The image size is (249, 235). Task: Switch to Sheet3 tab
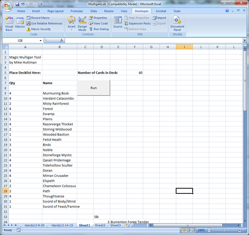click(116, 225)
